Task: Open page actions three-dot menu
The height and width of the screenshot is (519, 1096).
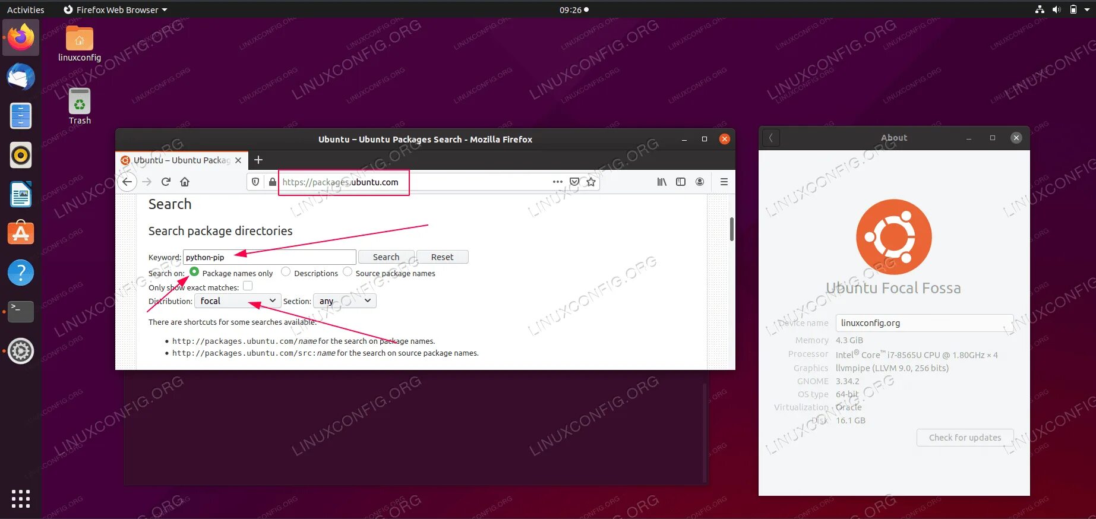Action: [x=557, y=182]
